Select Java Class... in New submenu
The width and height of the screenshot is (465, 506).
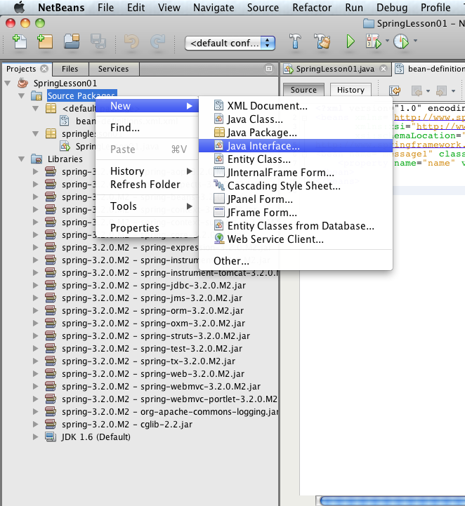pos(296,119)
